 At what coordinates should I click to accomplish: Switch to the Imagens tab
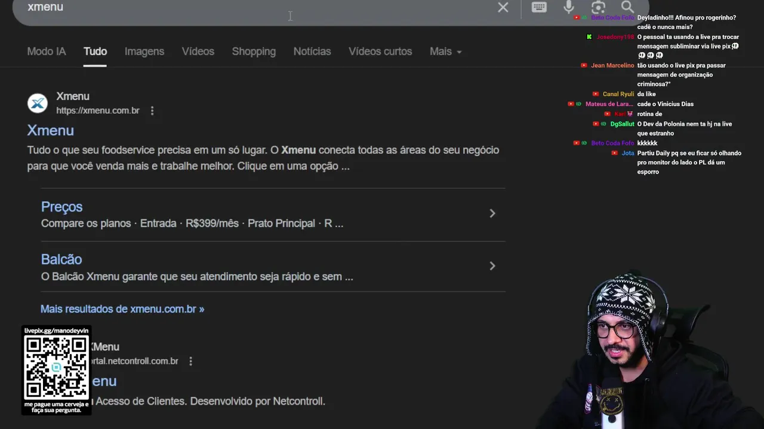[144, 51]
